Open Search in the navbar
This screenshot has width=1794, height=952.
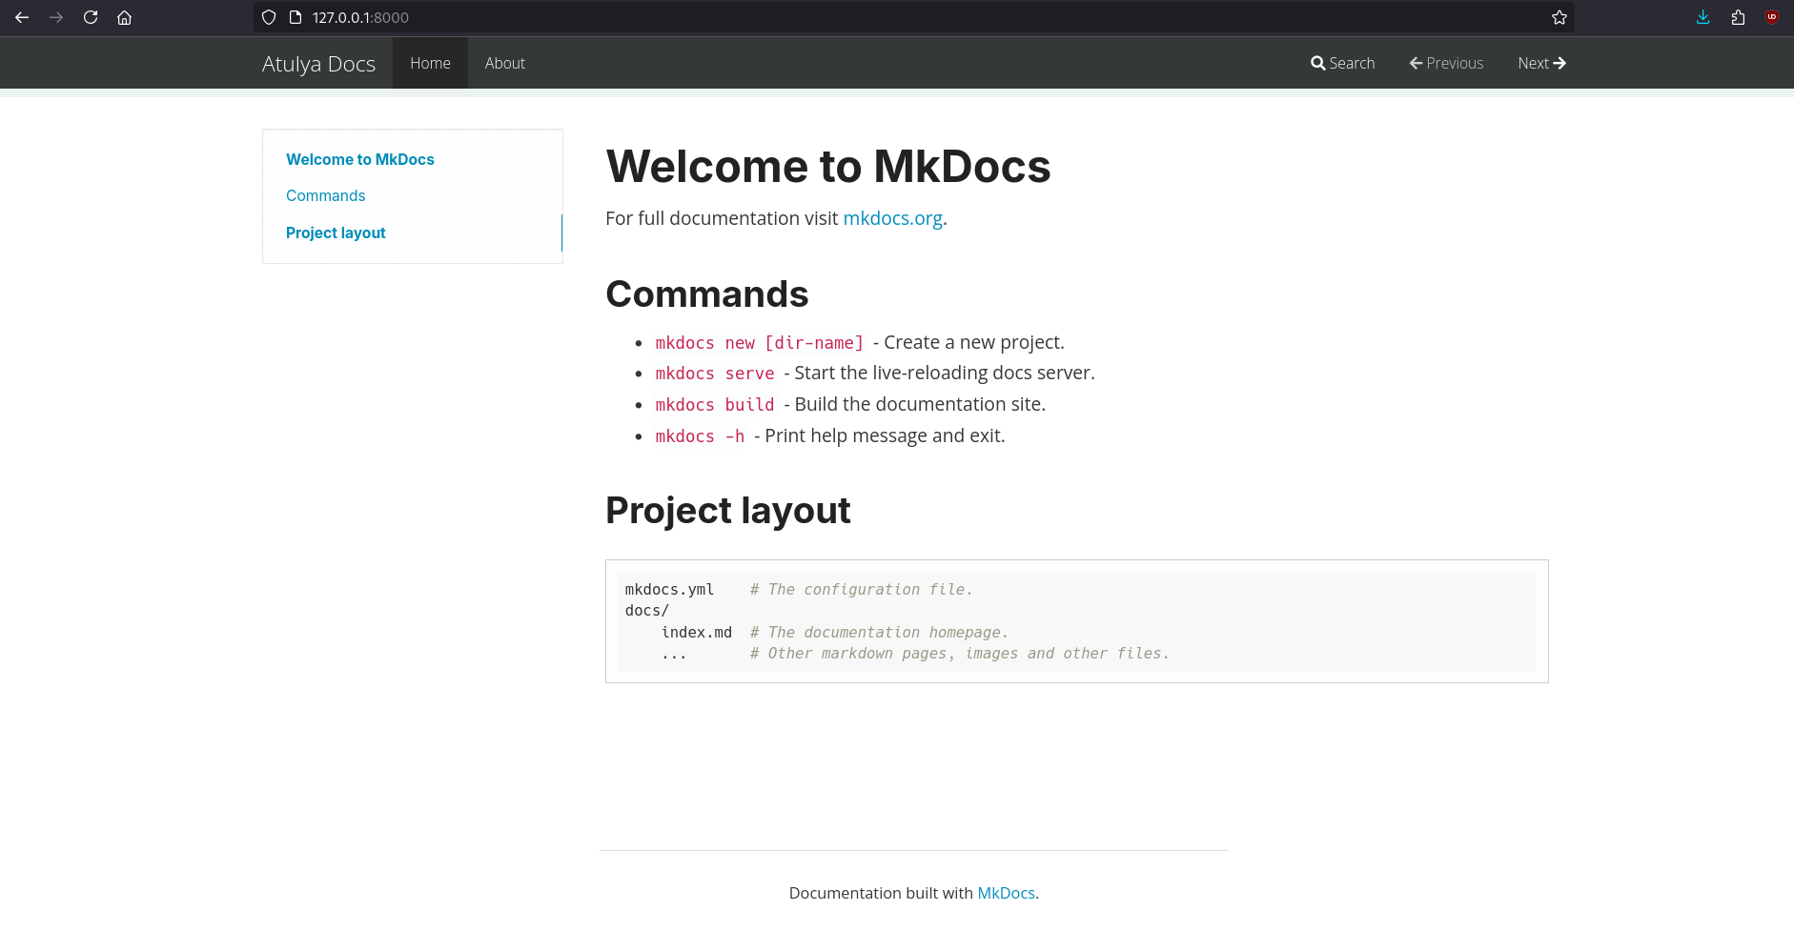[x=1342, y=63]
